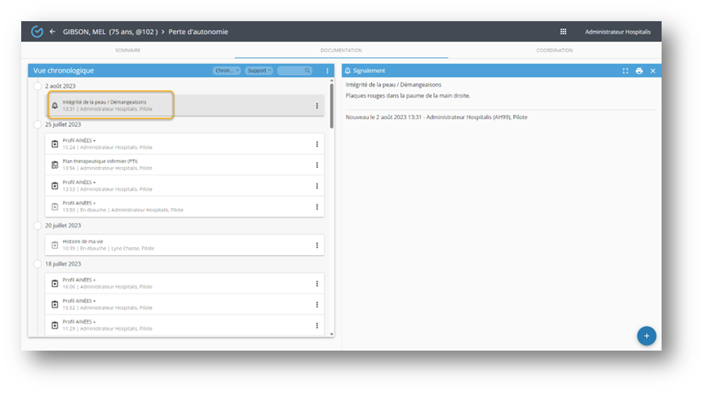This screenshot has height=393, width=704.
Task: Open the Chron... dropdown filter
Action: click(226, 71)
